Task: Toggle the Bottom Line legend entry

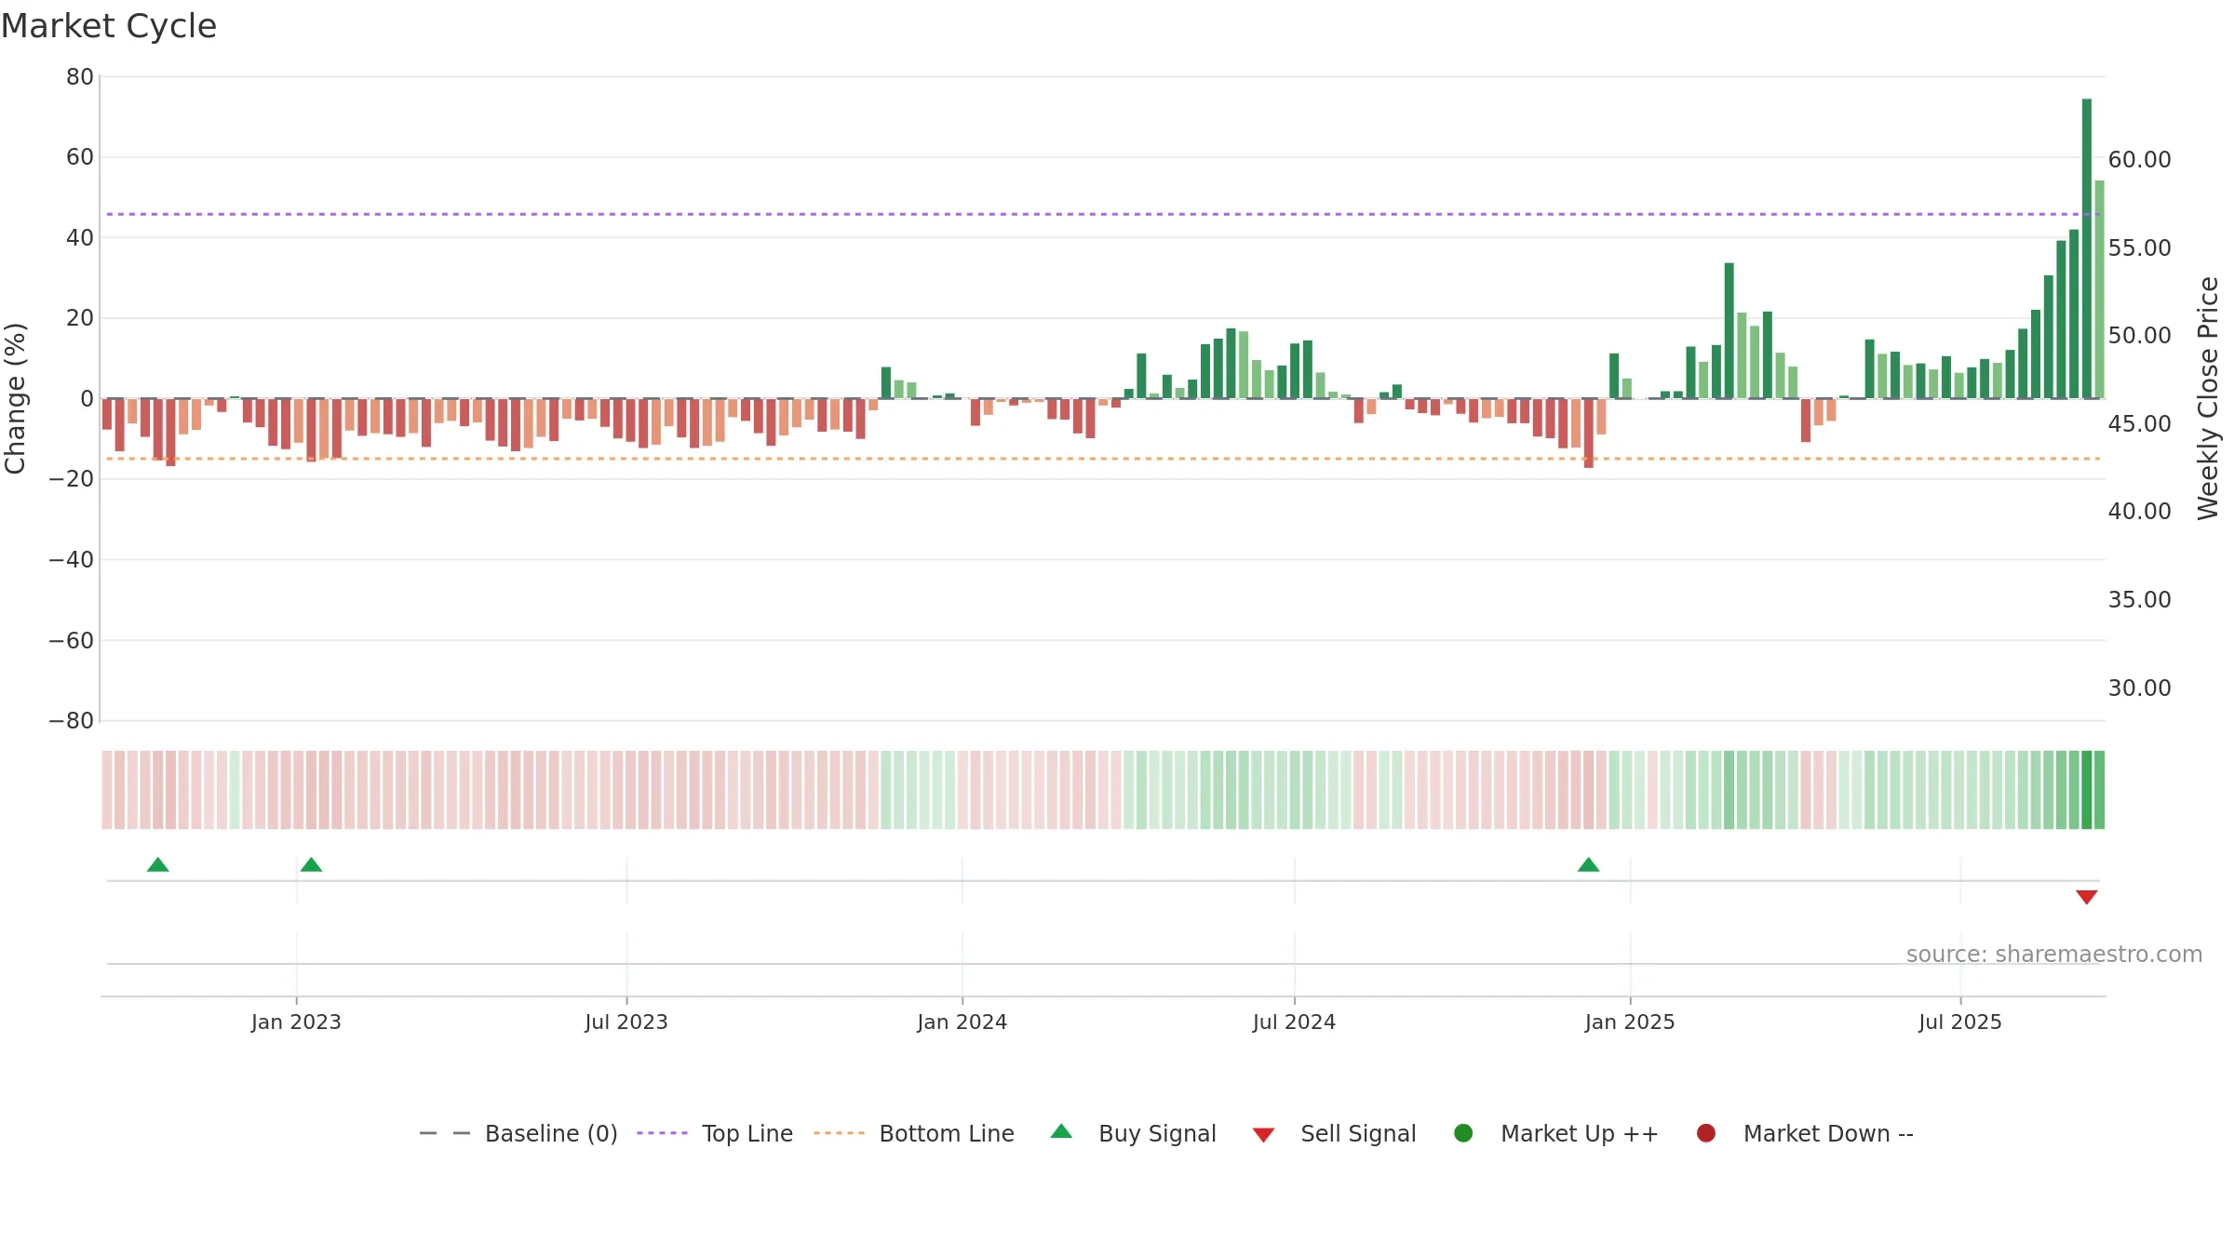Action: click(914, 1133)
